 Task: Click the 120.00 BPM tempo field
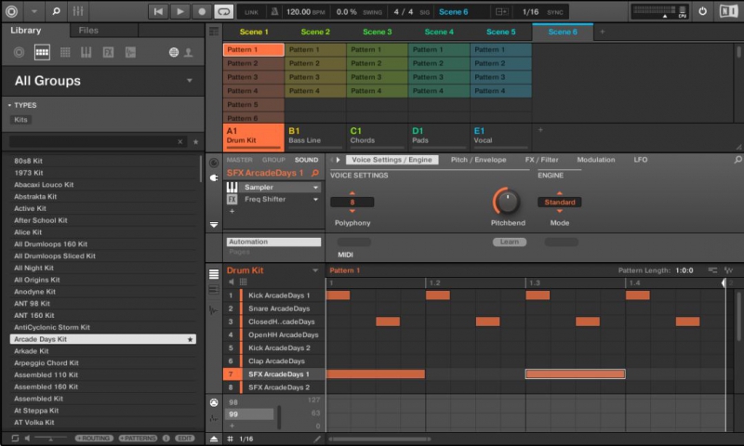pyautogui.click(x=306, y=12)
